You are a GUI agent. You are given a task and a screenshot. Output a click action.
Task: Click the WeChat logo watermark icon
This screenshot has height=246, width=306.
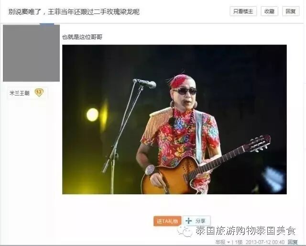coord(185,231)
